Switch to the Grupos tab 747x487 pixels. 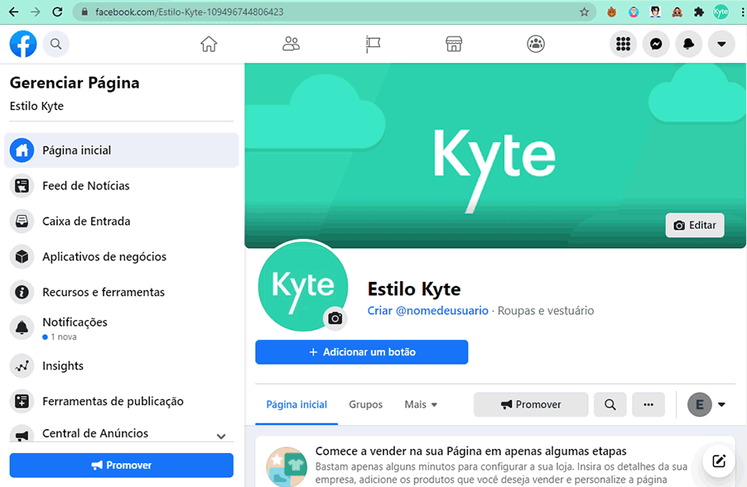click(x=365, y=404)
